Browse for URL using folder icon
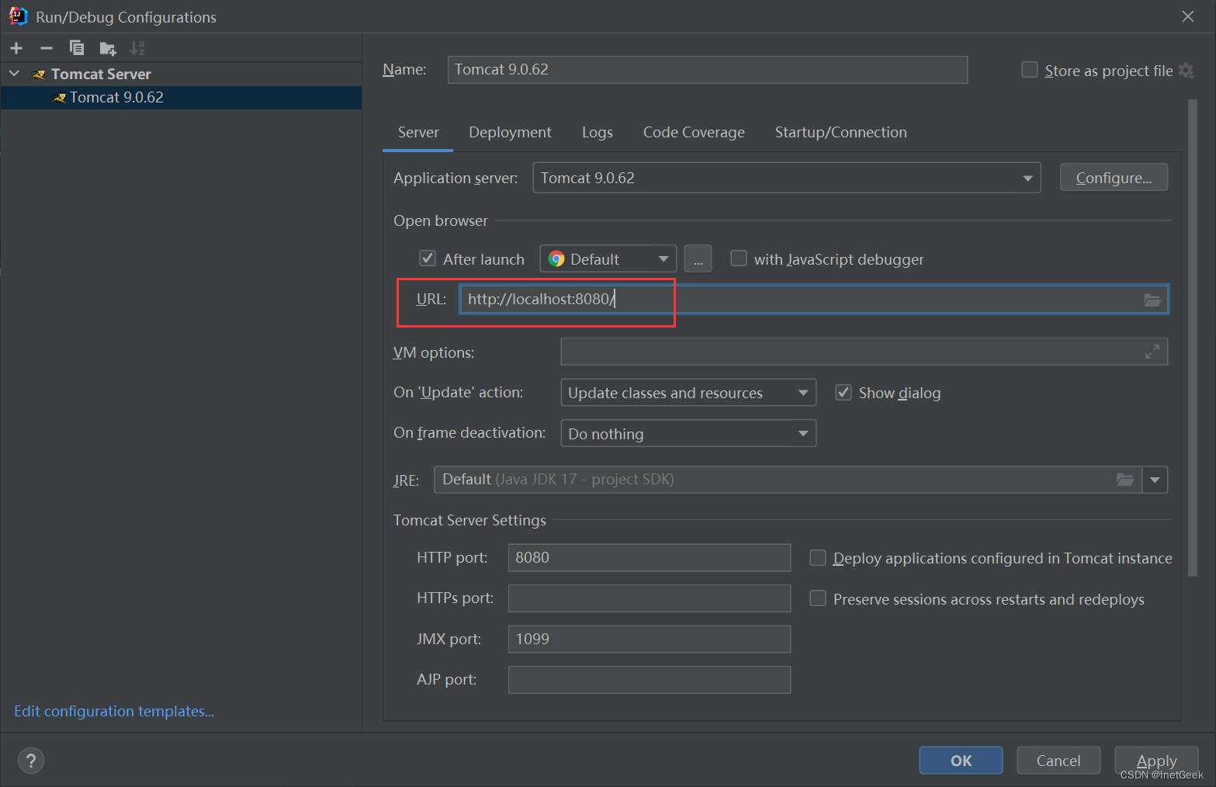1216x787 pixels. 1152,300
